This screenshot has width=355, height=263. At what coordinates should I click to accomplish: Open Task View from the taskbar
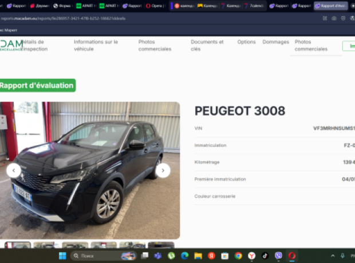[144, 256]
